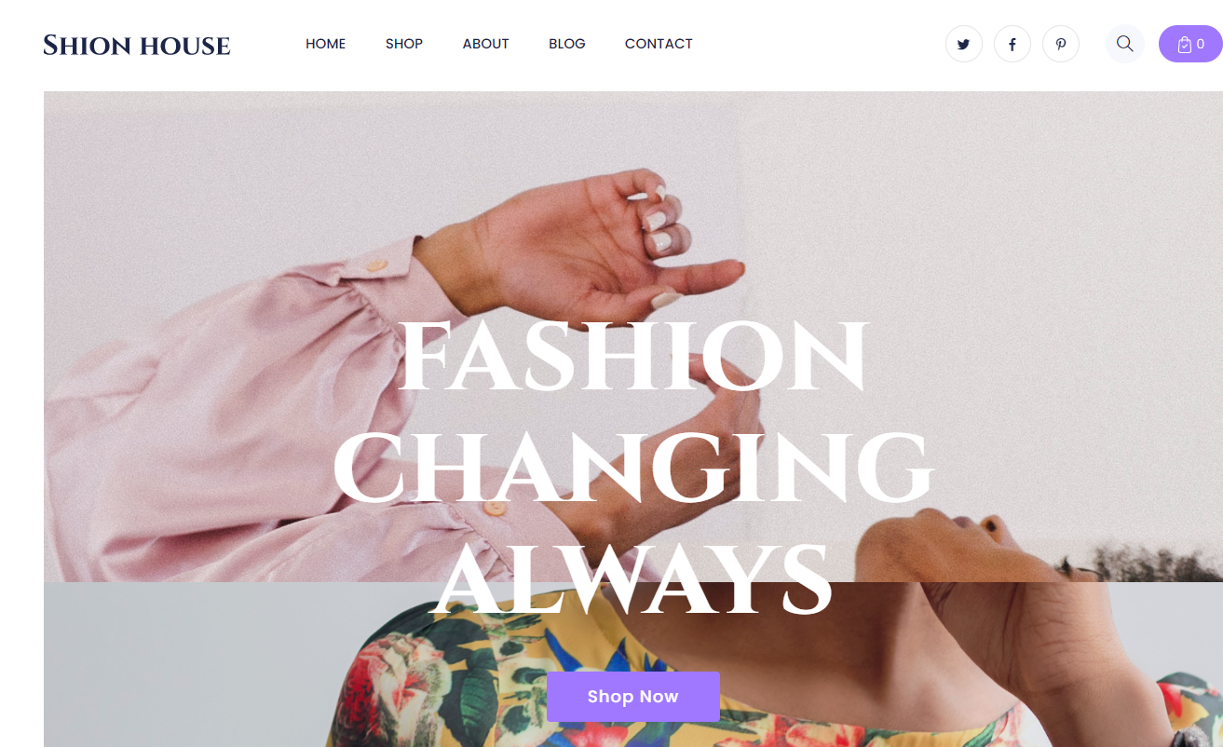Open the Pinterest social icon

tap(1061, 44)
